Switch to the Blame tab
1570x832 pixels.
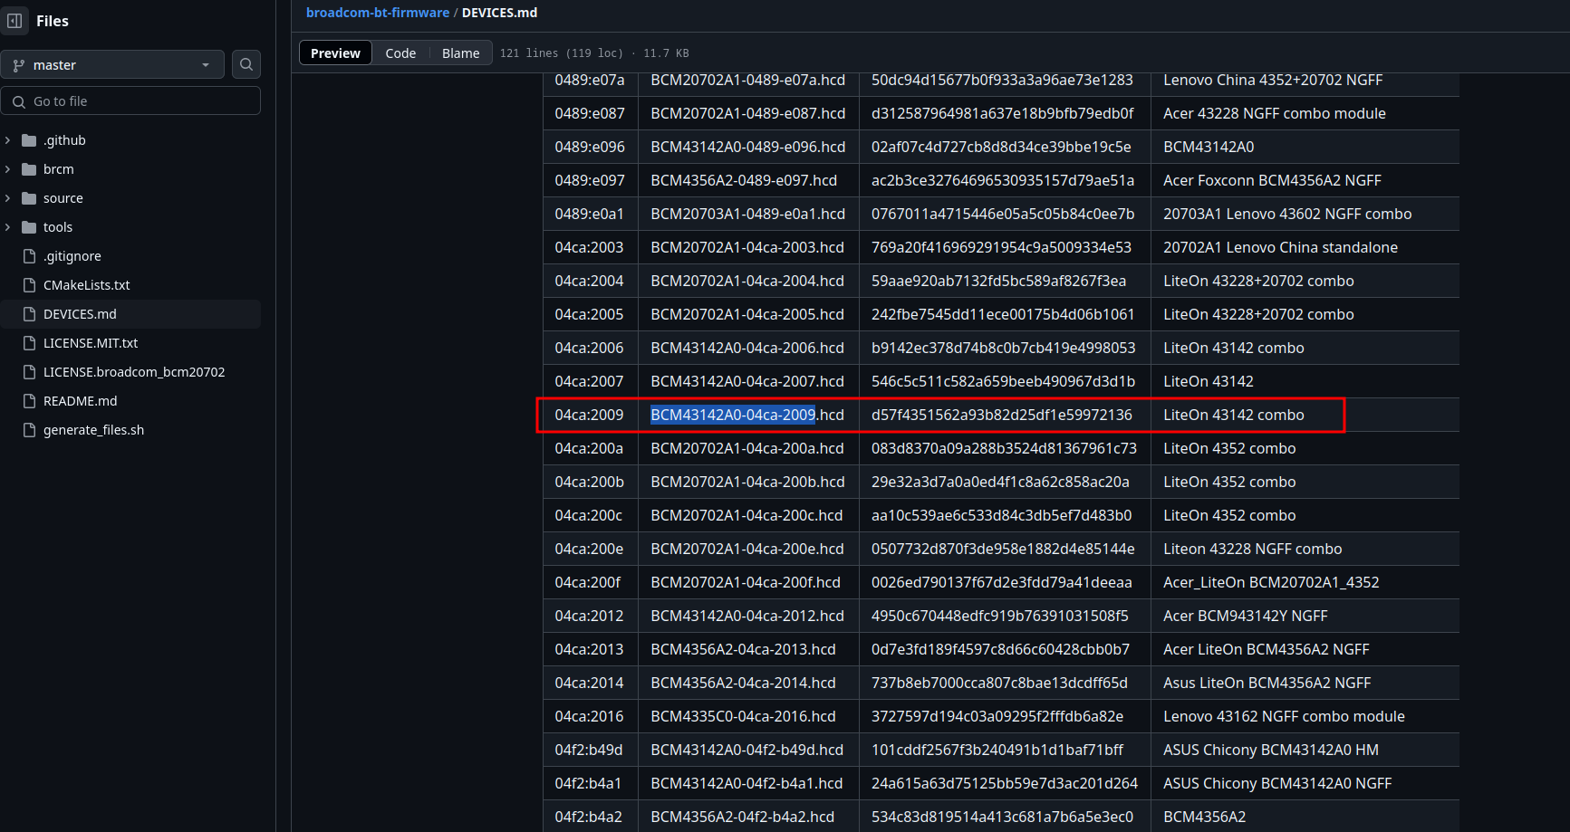pos(460,53)
